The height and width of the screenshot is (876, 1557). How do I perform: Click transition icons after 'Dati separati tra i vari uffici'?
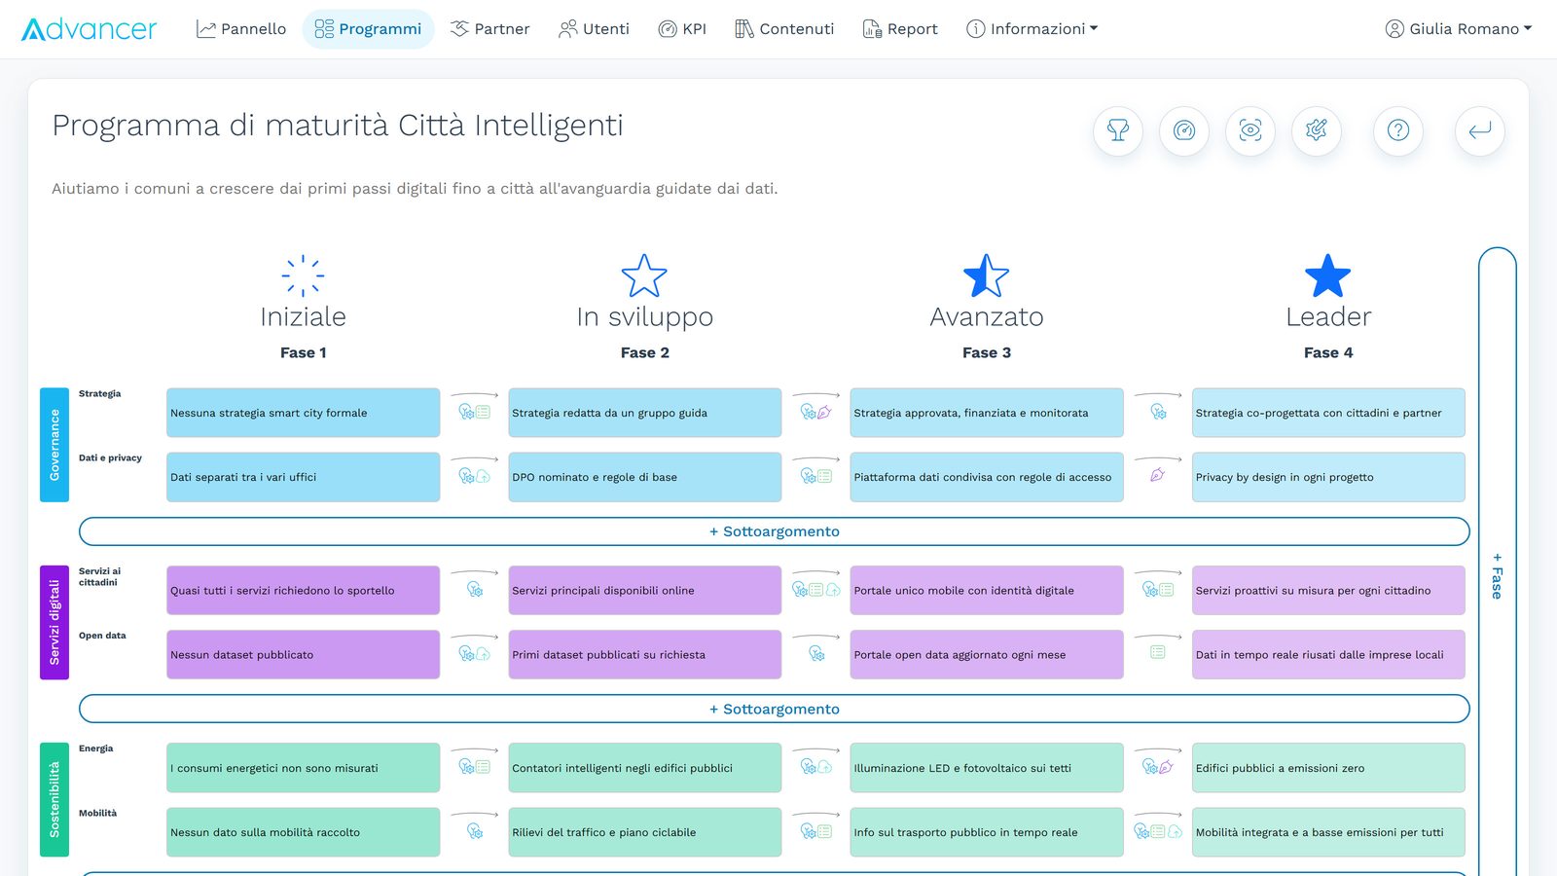474,476
